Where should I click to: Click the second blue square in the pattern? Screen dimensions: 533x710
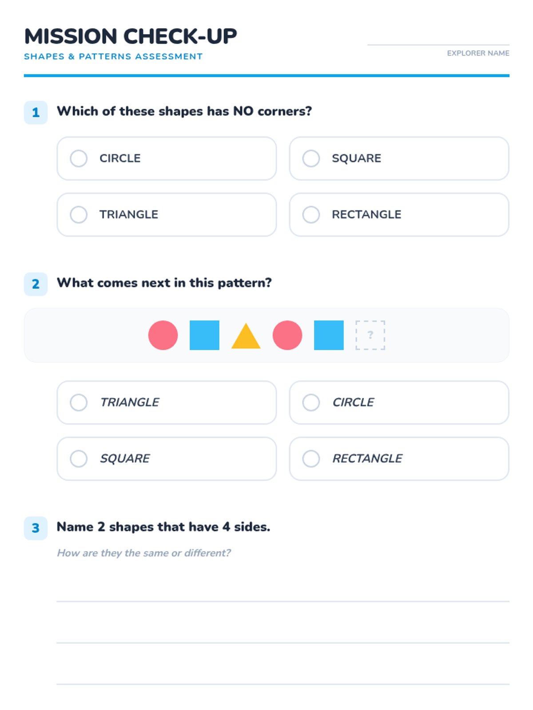pyautogui.click(x=329, y=335)
